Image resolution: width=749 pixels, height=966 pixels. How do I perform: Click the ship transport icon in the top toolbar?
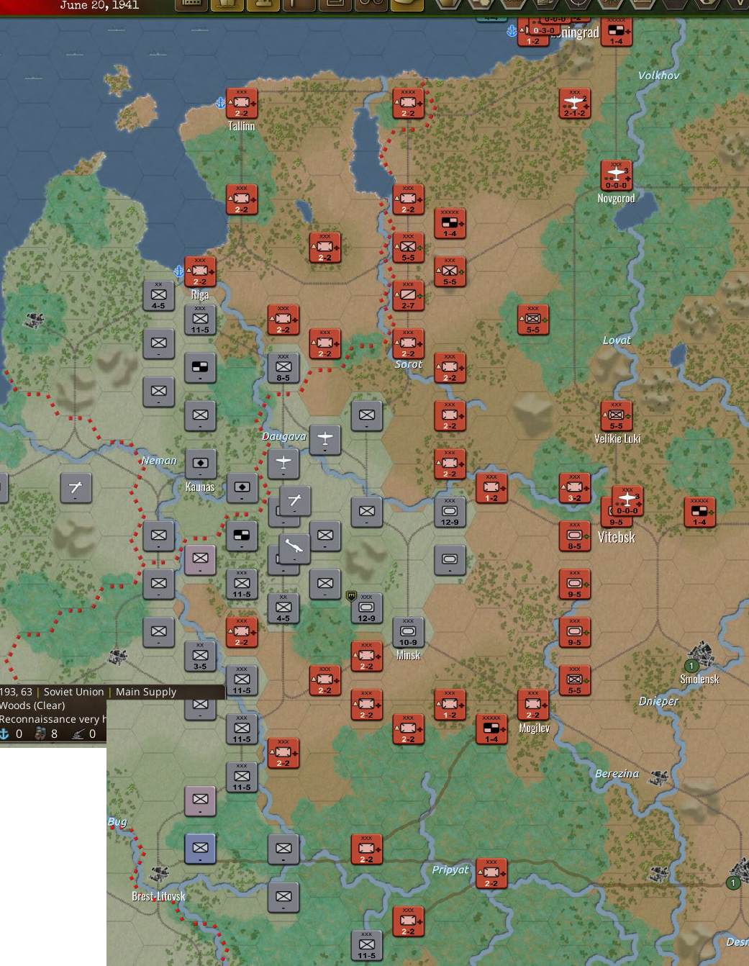(227, 6)
